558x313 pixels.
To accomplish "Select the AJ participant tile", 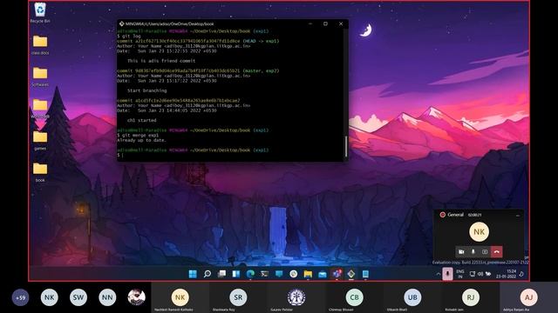I will click(x=529, y=297).
